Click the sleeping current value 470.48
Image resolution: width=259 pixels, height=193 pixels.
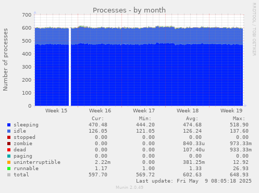coord(98,125)
